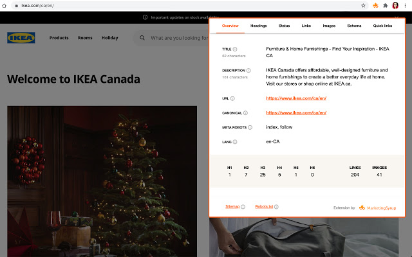Open the Quick links tab

pos(382,26)
